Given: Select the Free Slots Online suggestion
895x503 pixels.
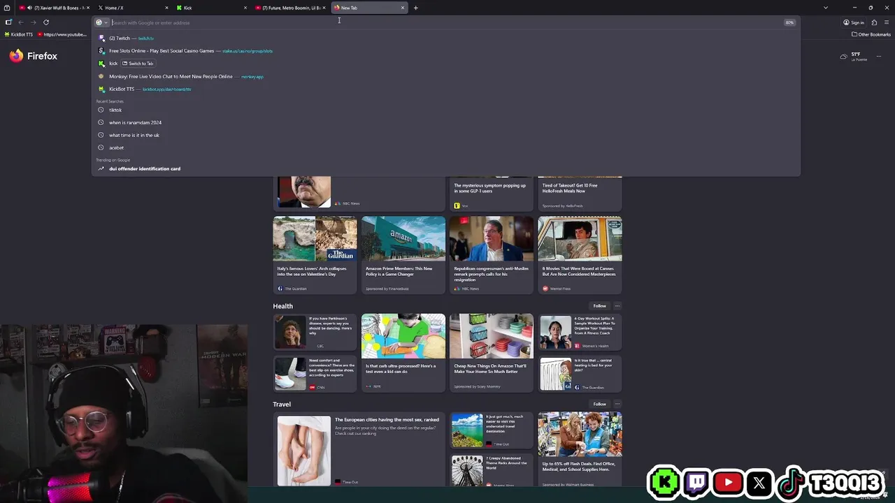Looking at the screenshot, I should [x=446, y=51].
